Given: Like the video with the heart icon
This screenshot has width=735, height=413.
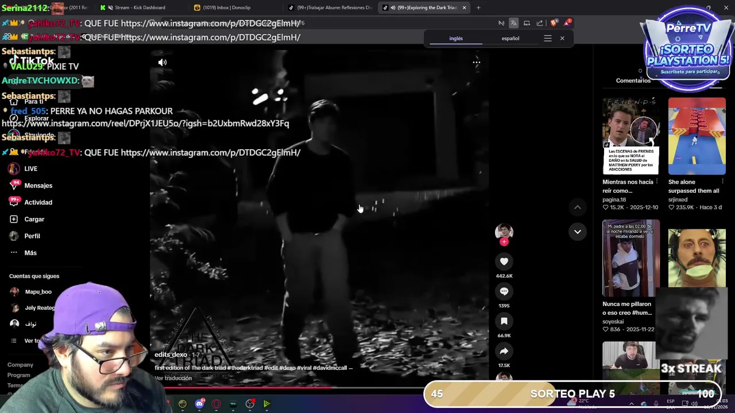Looking at the screenshot, I should [504, 262].
